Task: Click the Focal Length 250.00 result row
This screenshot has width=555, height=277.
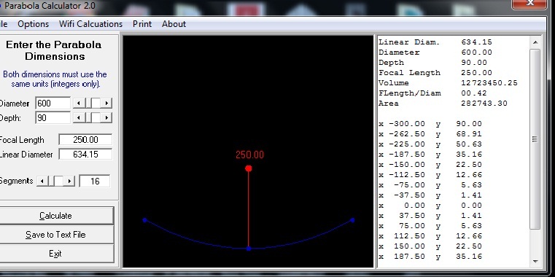Action: click(x=435, y=73)
